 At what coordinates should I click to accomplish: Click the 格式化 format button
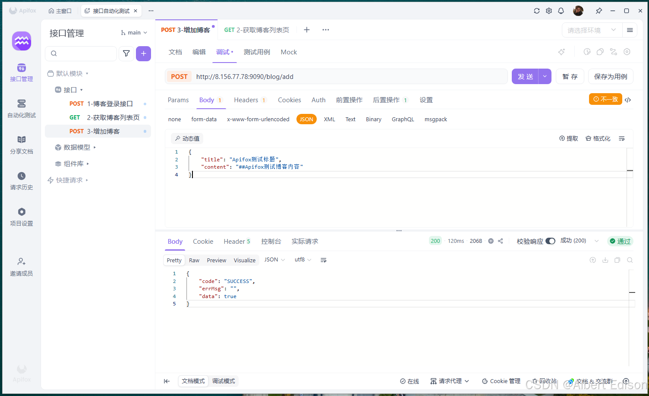(598, 138)
